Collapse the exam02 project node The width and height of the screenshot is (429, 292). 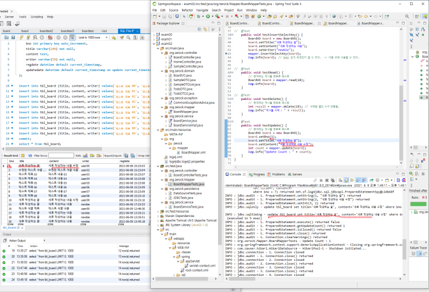point(154,44)
